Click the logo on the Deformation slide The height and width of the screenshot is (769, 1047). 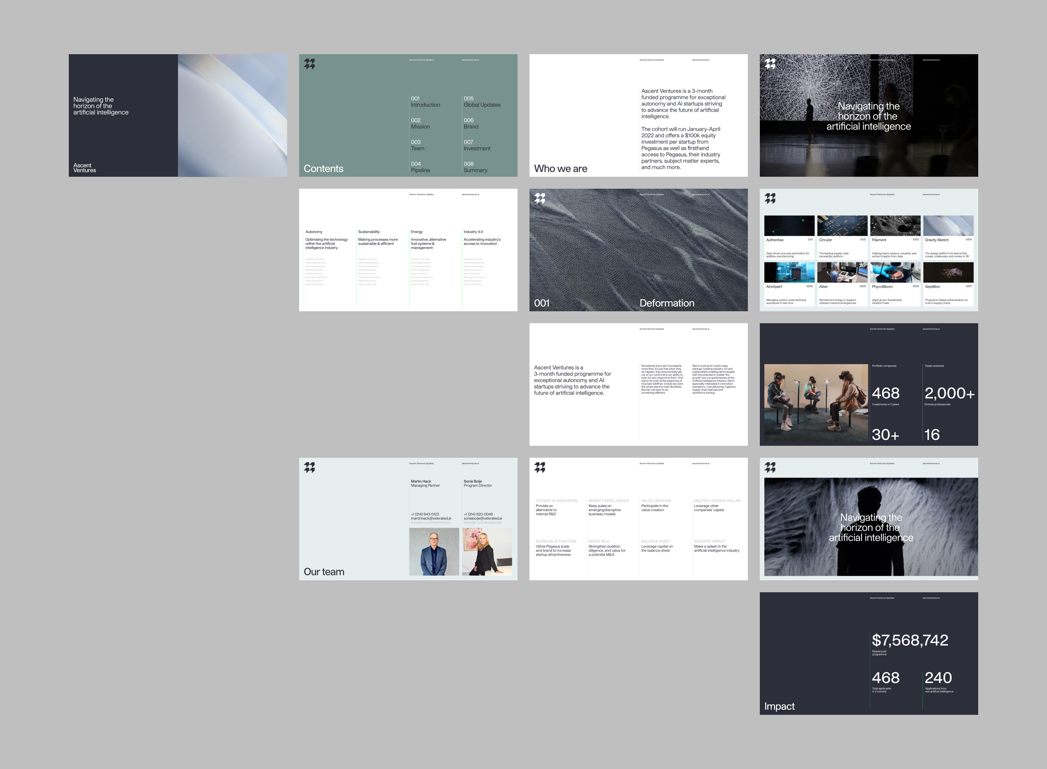click(539, 198)
